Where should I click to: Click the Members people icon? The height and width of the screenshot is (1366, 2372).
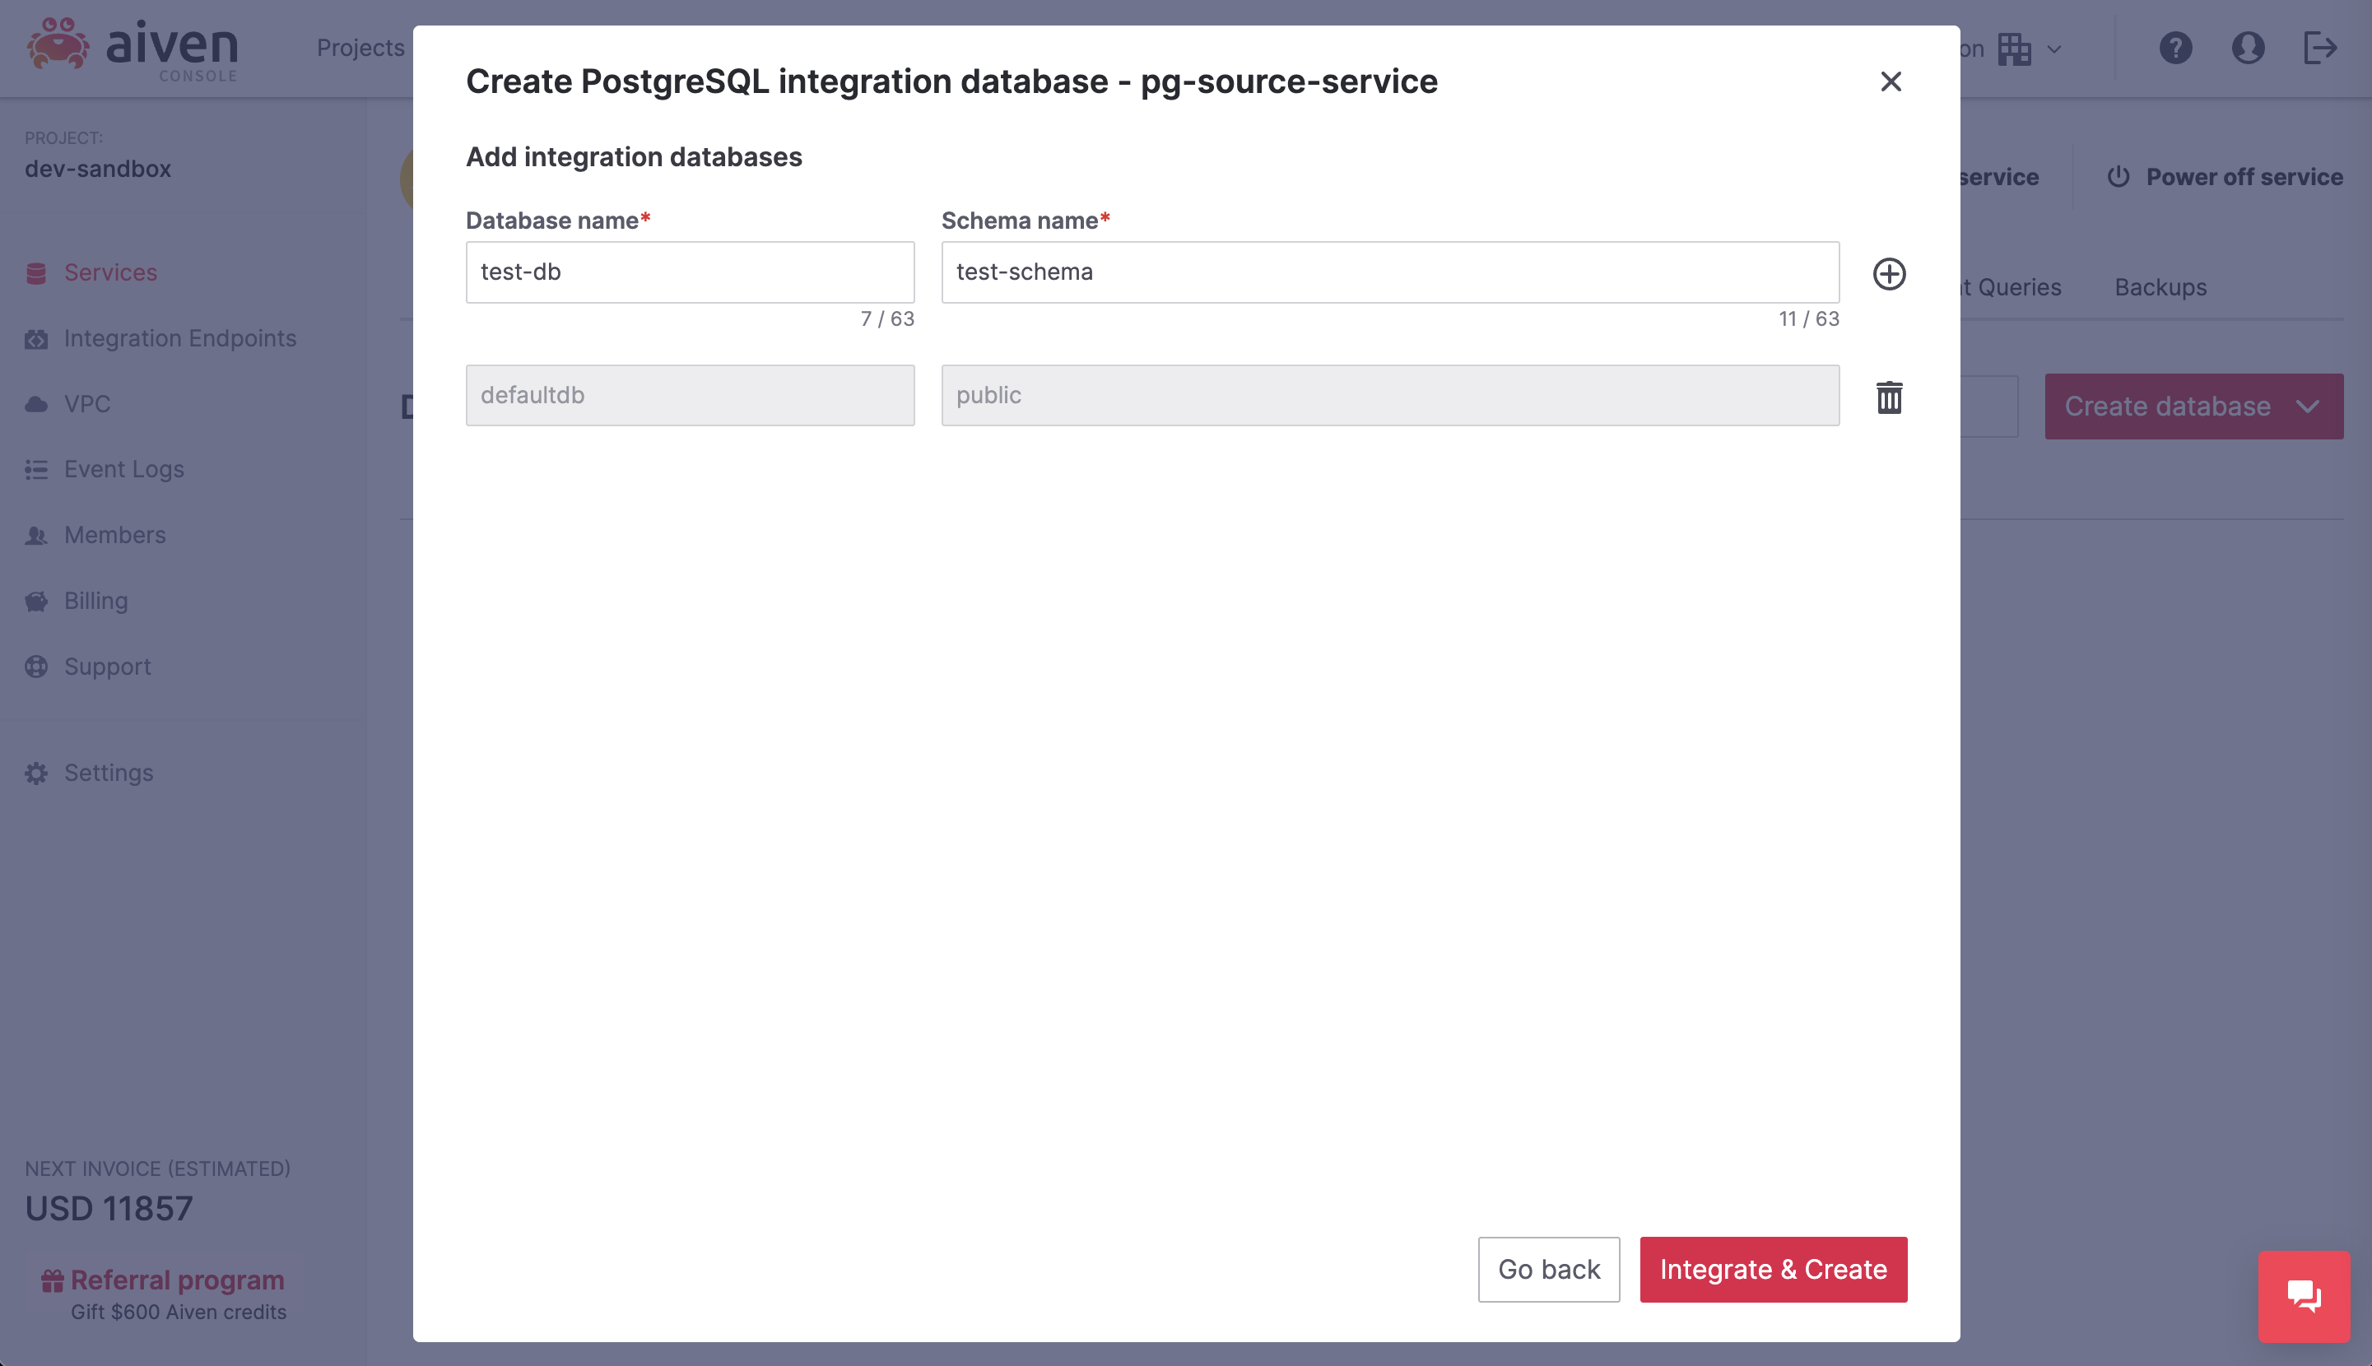(36, 536)
